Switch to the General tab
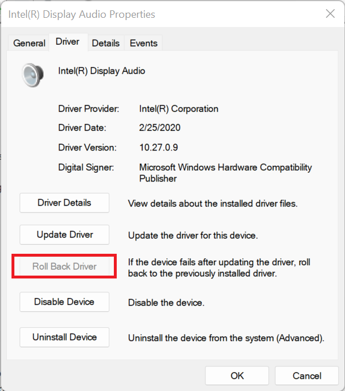 (29, 43)
